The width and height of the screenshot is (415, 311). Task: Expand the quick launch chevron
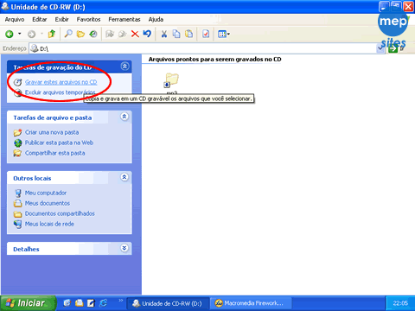121,301
